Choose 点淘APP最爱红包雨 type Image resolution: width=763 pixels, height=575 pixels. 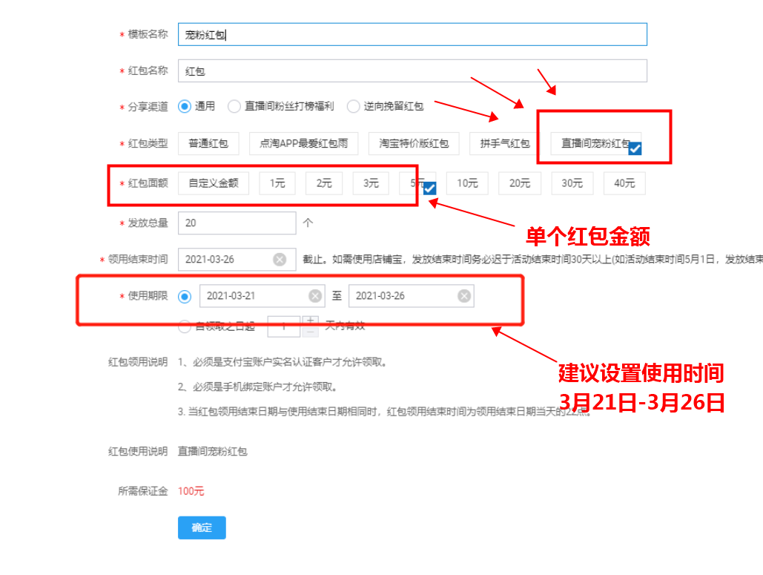303,143
